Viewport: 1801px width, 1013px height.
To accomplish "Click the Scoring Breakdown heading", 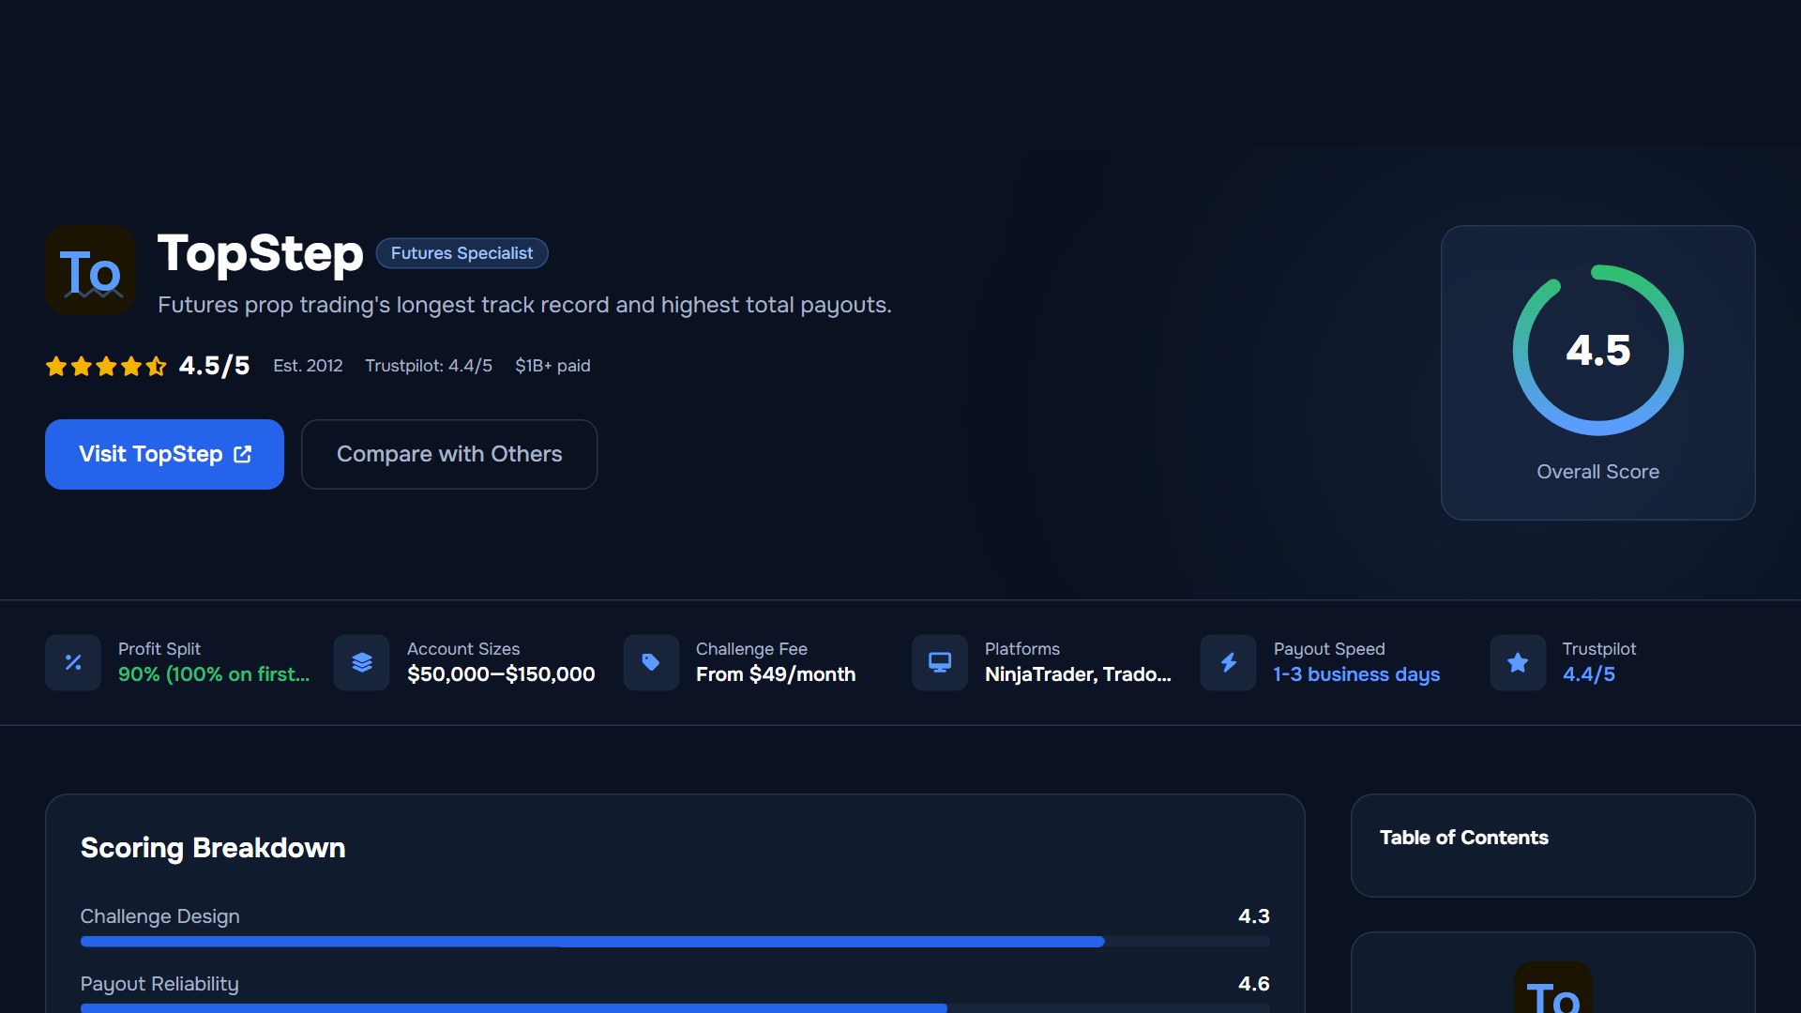I will [213, 848].
